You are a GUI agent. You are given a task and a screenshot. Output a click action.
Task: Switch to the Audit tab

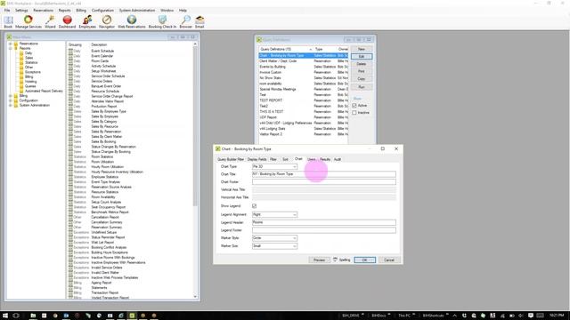(338, 159)
